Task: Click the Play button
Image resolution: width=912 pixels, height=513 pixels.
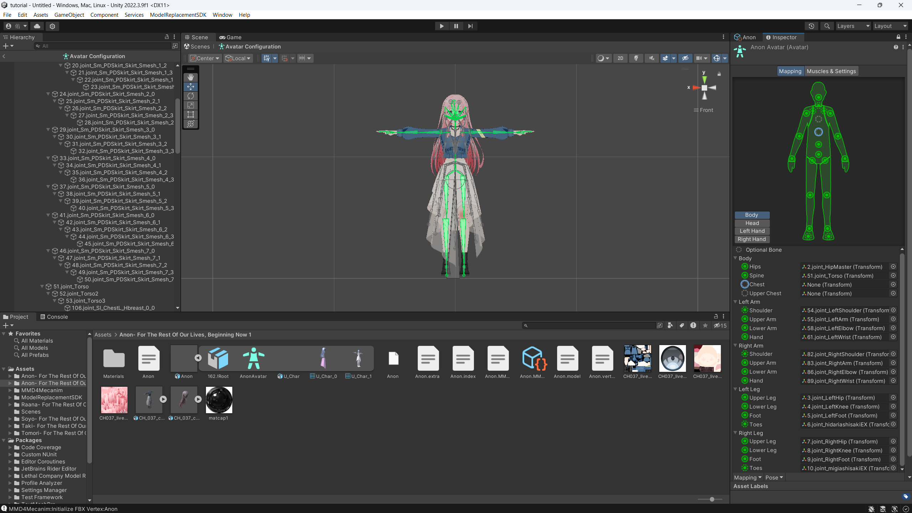Action: [442, 26]
